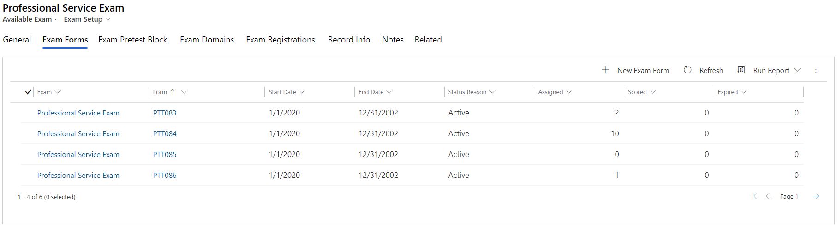The height and width of the screenshot is (230, 837).
Task: Toggle the select all rows checkmark
Action: point(28,92)
